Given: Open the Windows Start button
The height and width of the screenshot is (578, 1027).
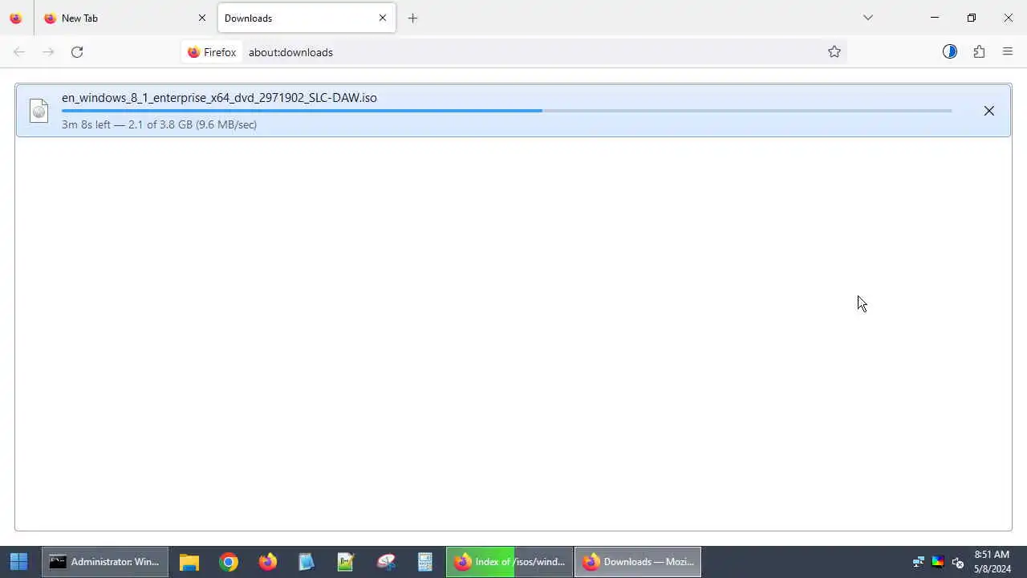Looking at the screenshot, I should tap(18, 562).
